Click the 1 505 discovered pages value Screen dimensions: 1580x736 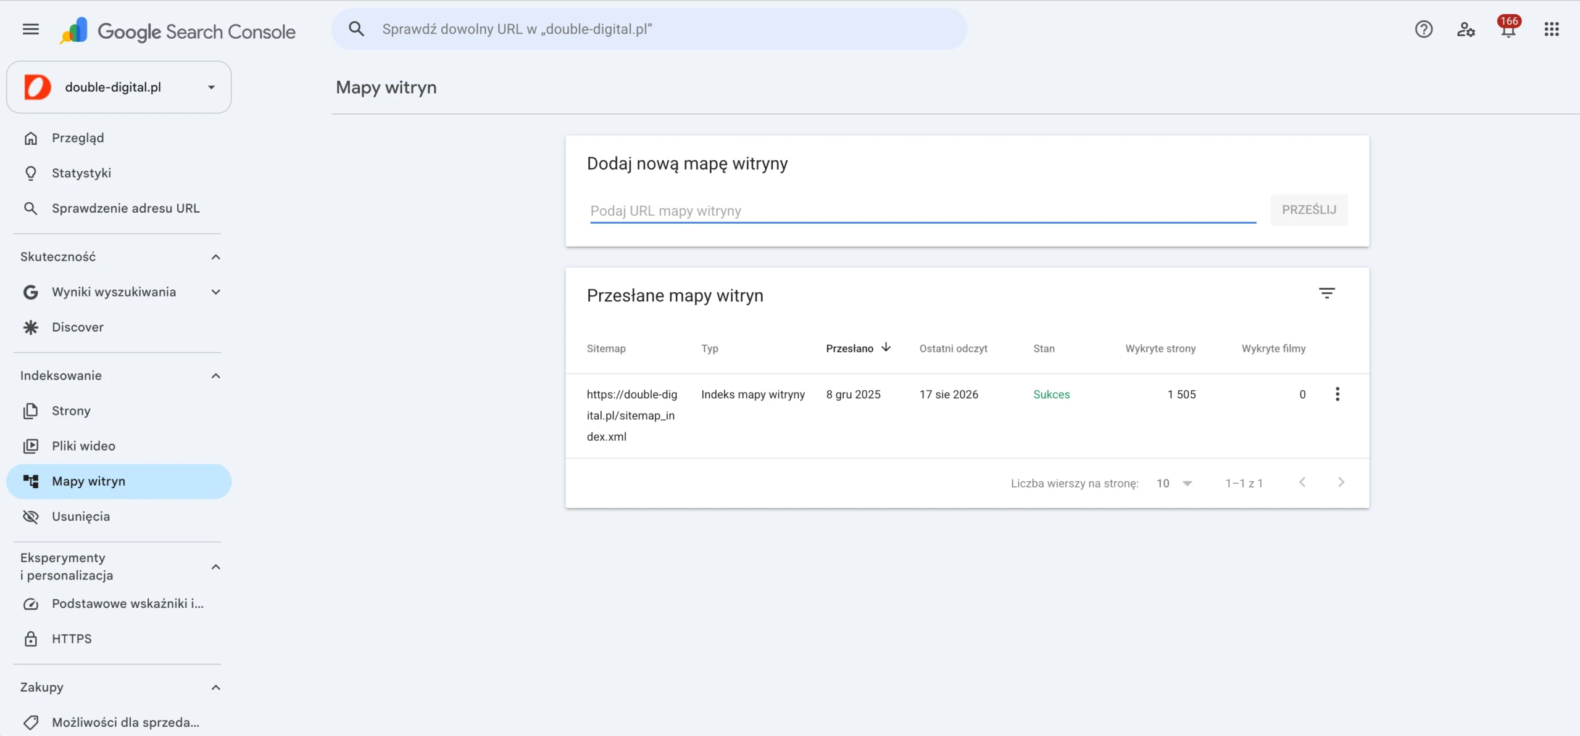1181,395
